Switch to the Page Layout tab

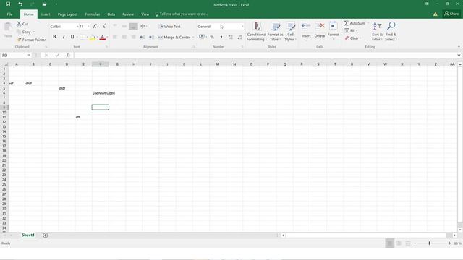[67, 14]
